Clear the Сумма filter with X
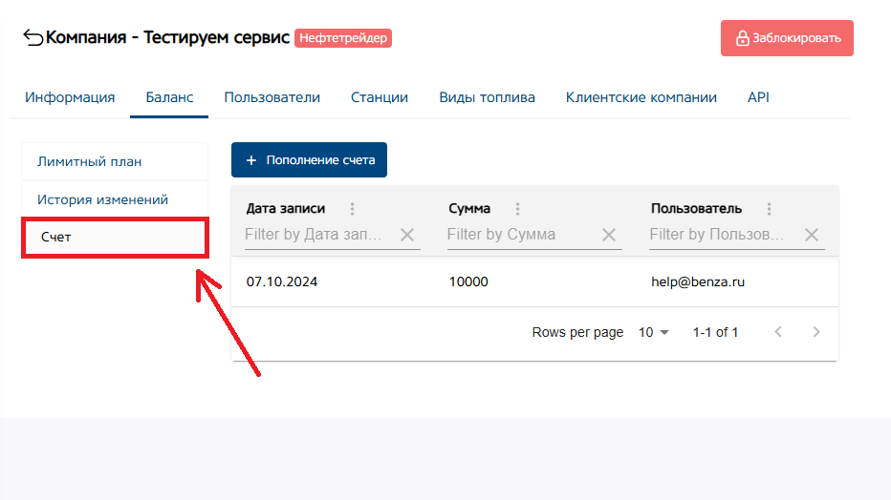 609,235
